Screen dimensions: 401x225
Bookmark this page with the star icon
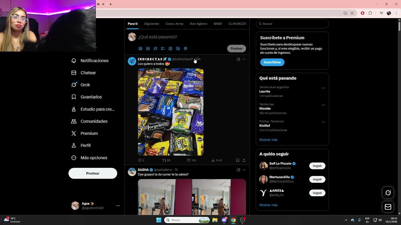(352, 13)
